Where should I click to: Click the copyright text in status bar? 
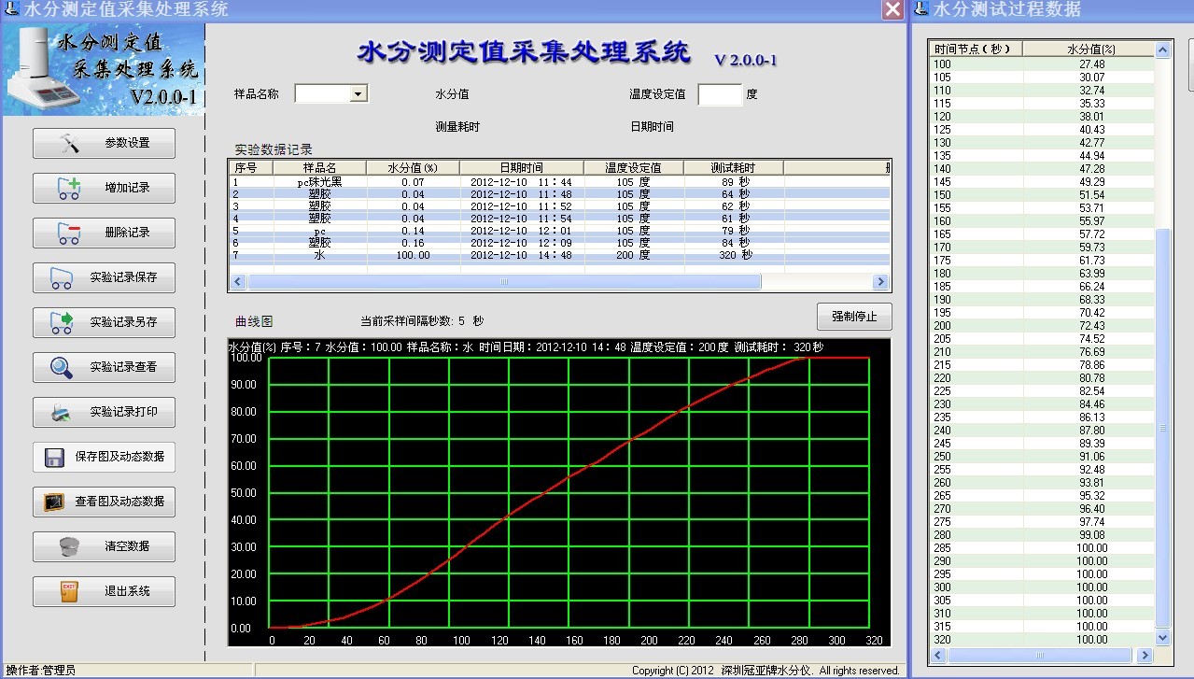point(766,671)
